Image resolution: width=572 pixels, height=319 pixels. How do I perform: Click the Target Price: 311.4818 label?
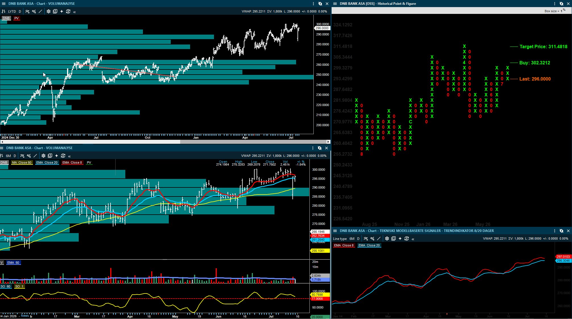pyautogui.click(x=543, y=47)
